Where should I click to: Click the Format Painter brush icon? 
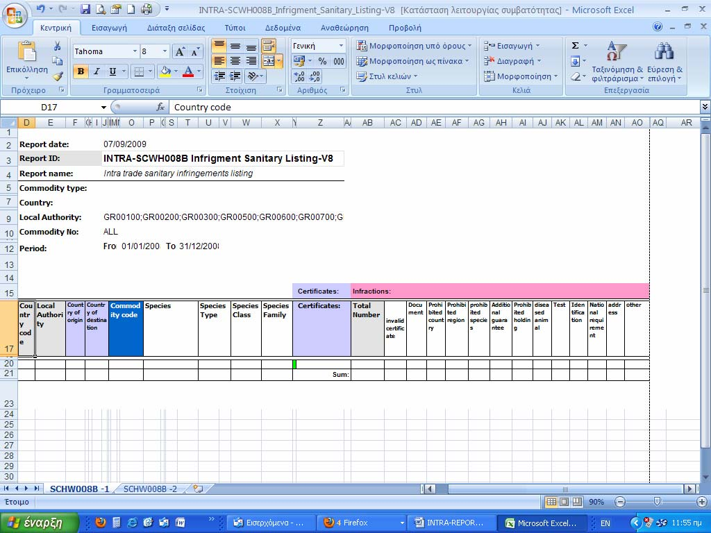pos(57,76)
